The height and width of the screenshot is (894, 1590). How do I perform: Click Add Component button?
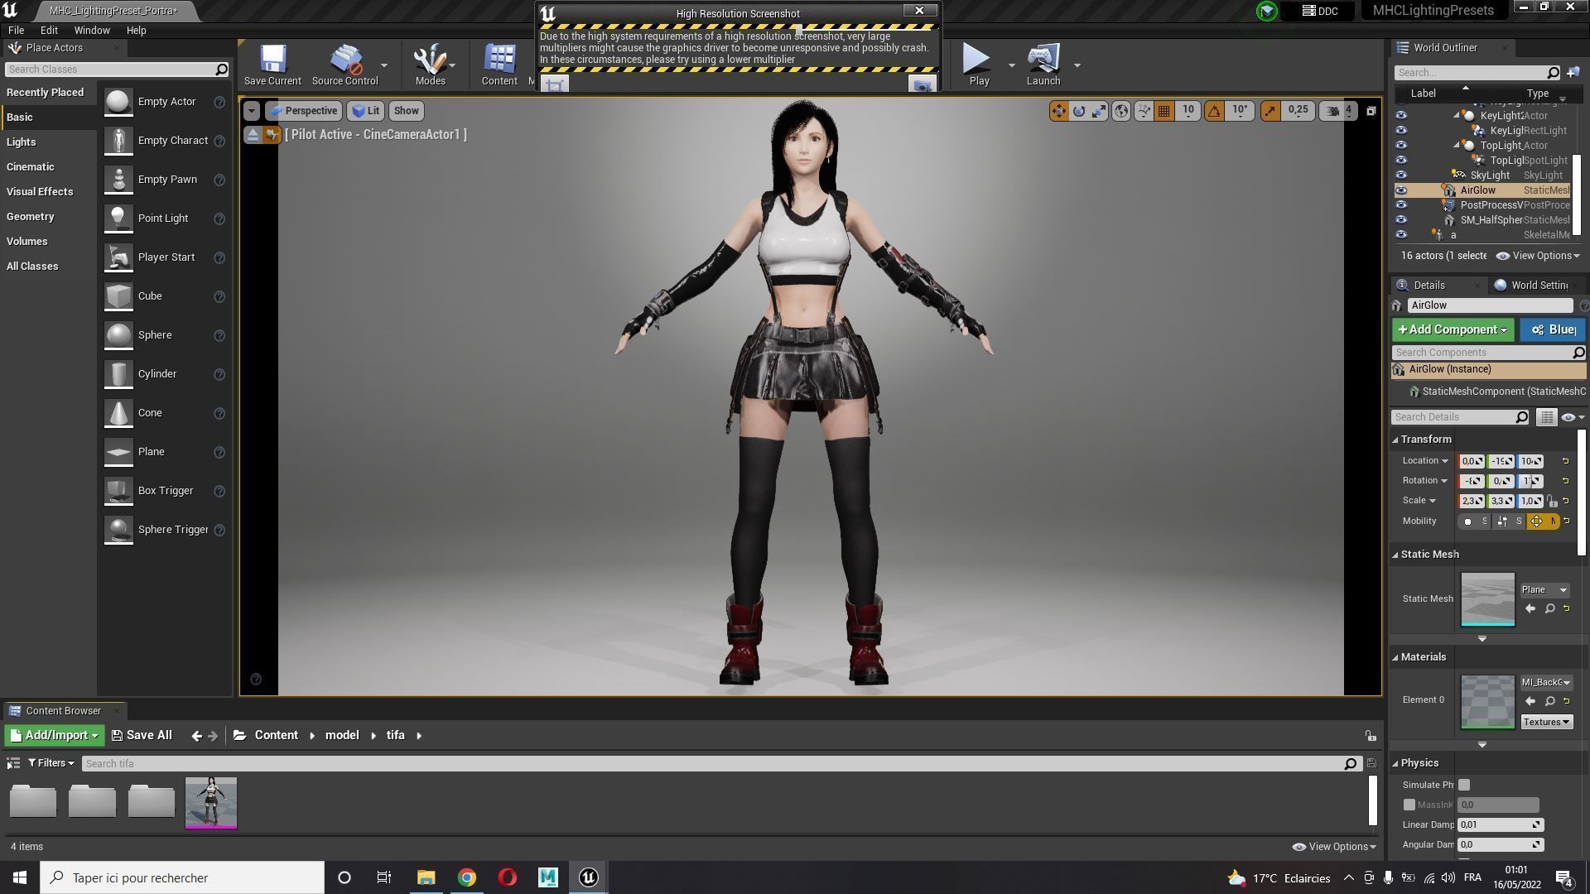pyautogui.click(x=1453, y=330)
